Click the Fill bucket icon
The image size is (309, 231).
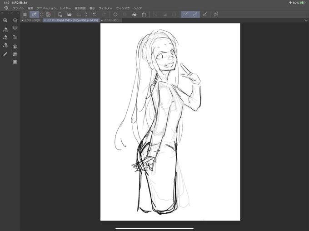point(135,14)
